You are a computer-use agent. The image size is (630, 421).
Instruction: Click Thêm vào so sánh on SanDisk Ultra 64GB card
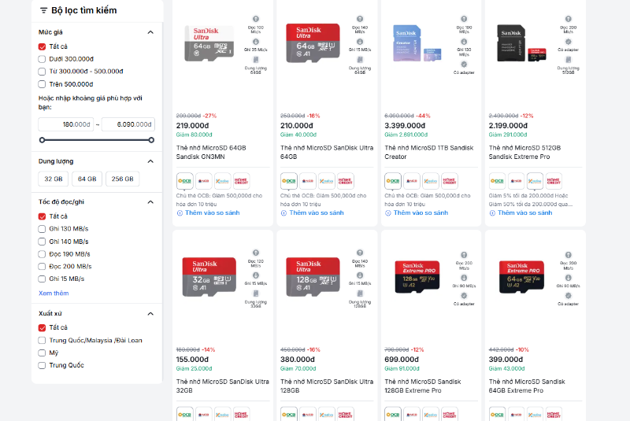(x=317, y=212)
